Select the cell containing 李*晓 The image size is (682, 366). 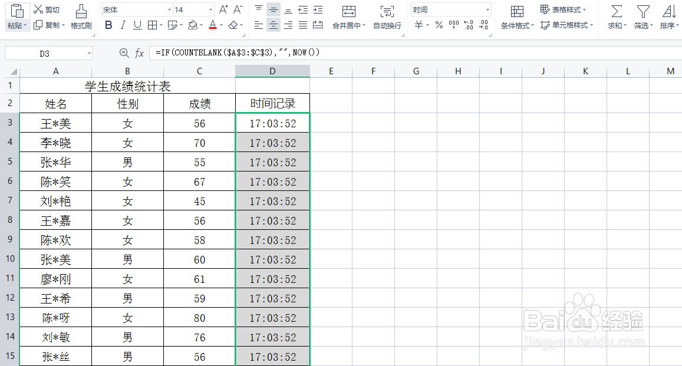(x=55, y=143)
